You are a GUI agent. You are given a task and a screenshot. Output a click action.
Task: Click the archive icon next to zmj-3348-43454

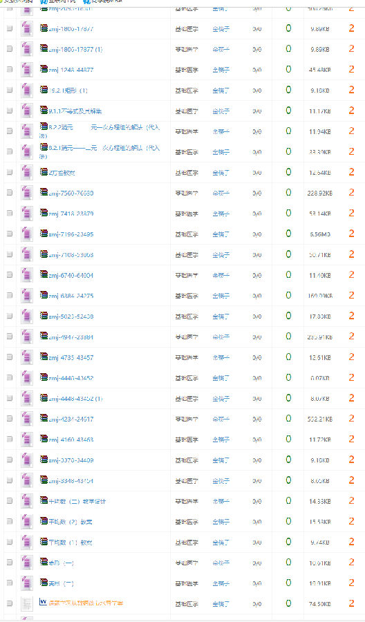[44, 480]
